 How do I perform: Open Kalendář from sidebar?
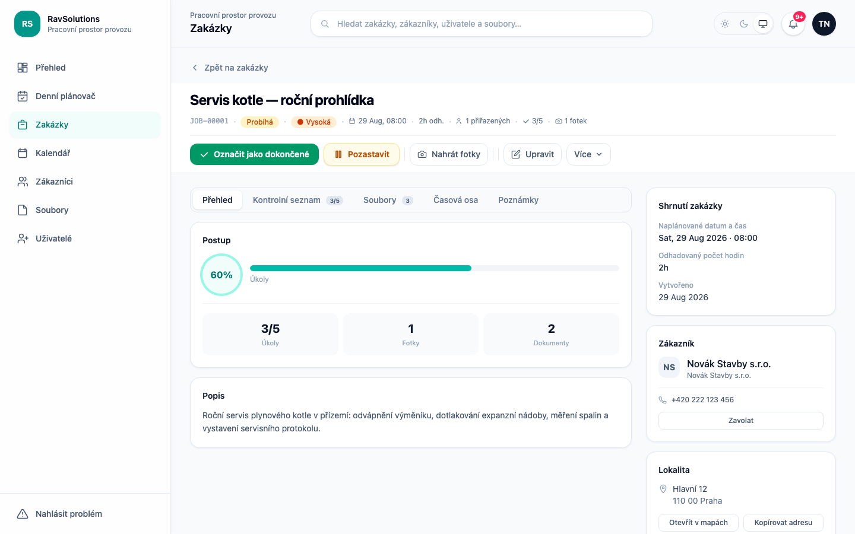pyautogui.click(x=85, y=153)
